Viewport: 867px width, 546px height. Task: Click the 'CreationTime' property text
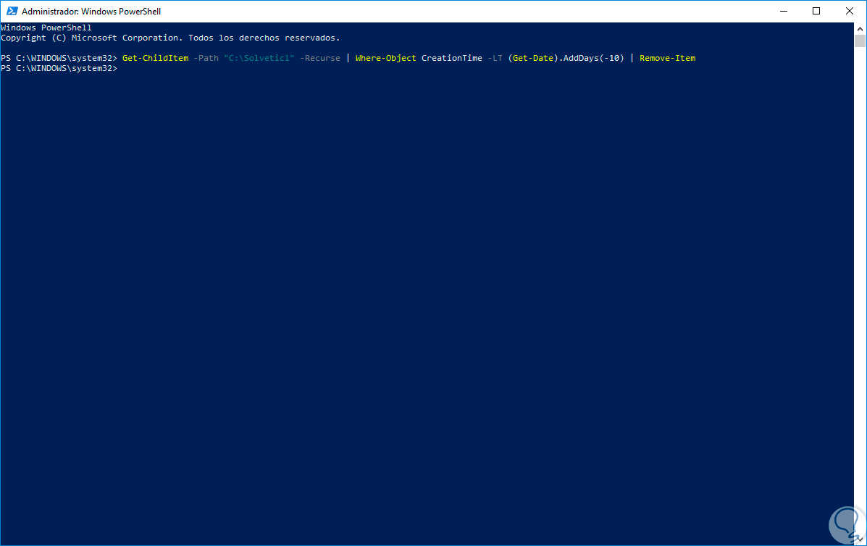[x=452, y=58]
